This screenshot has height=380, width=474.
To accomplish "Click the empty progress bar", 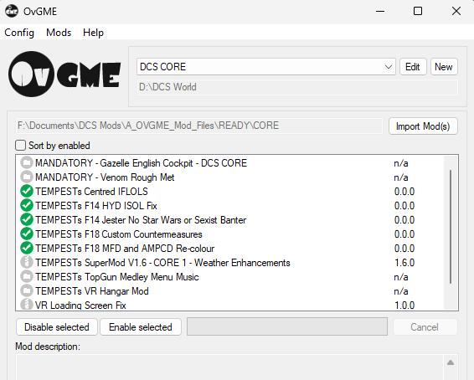I will [287, 326].
